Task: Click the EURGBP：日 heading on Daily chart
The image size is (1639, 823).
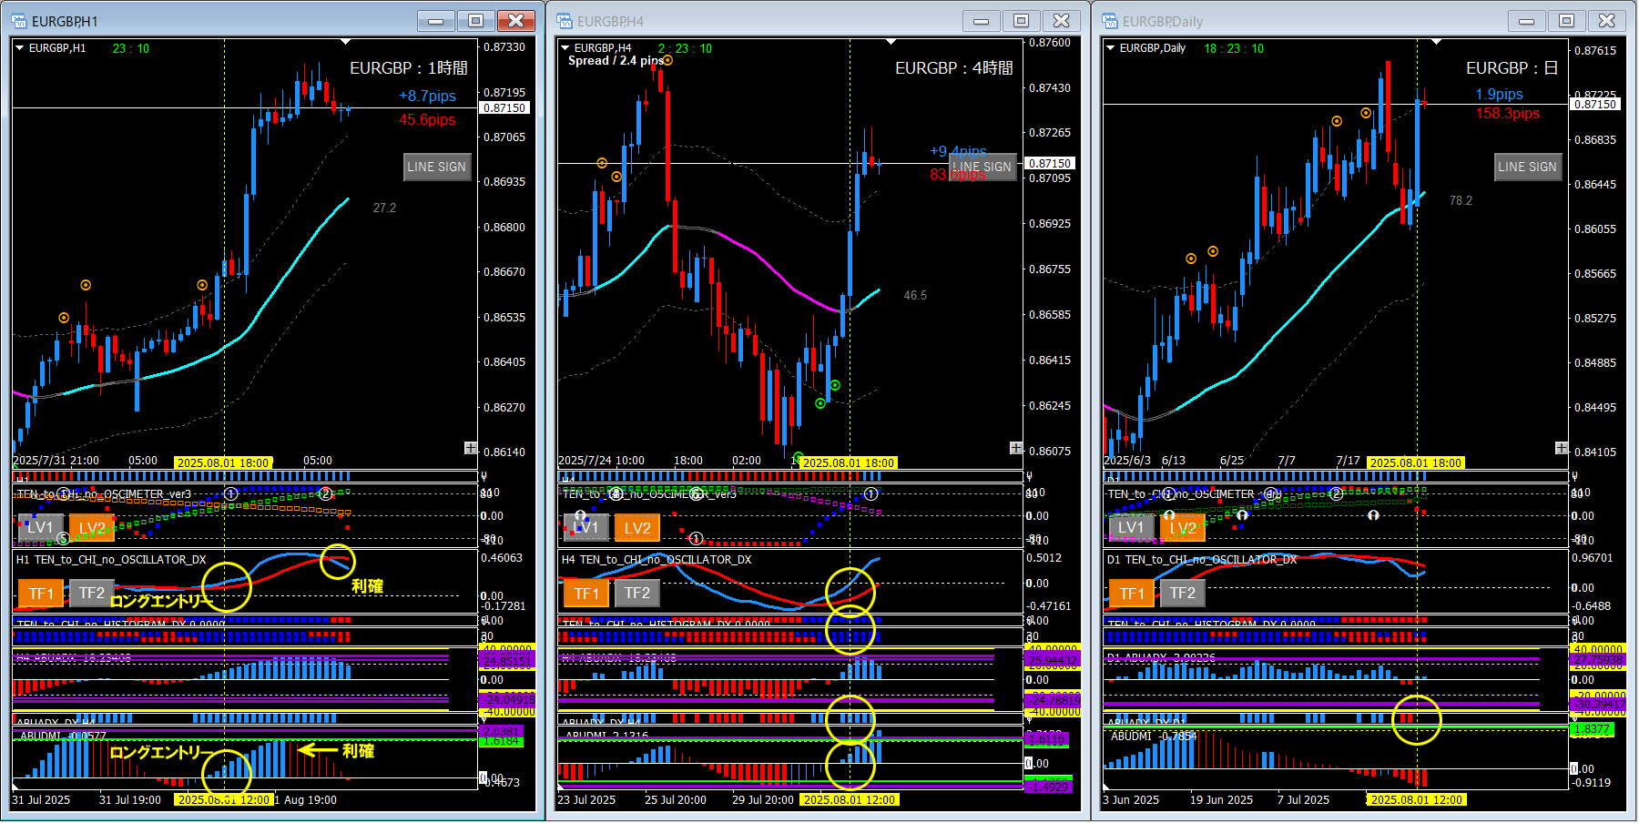Action: click(1512, 68)
